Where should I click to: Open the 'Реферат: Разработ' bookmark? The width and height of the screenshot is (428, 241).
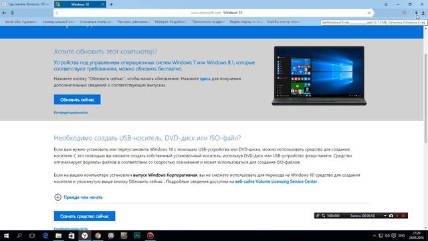coord(171,21)
